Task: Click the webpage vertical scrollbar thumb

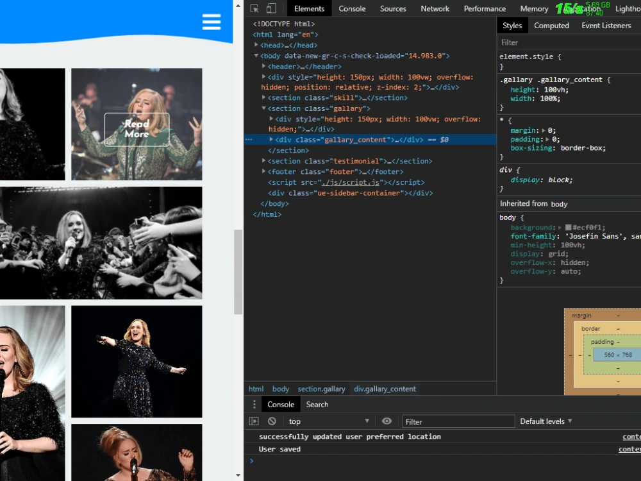Action: [x=238, y=272]
